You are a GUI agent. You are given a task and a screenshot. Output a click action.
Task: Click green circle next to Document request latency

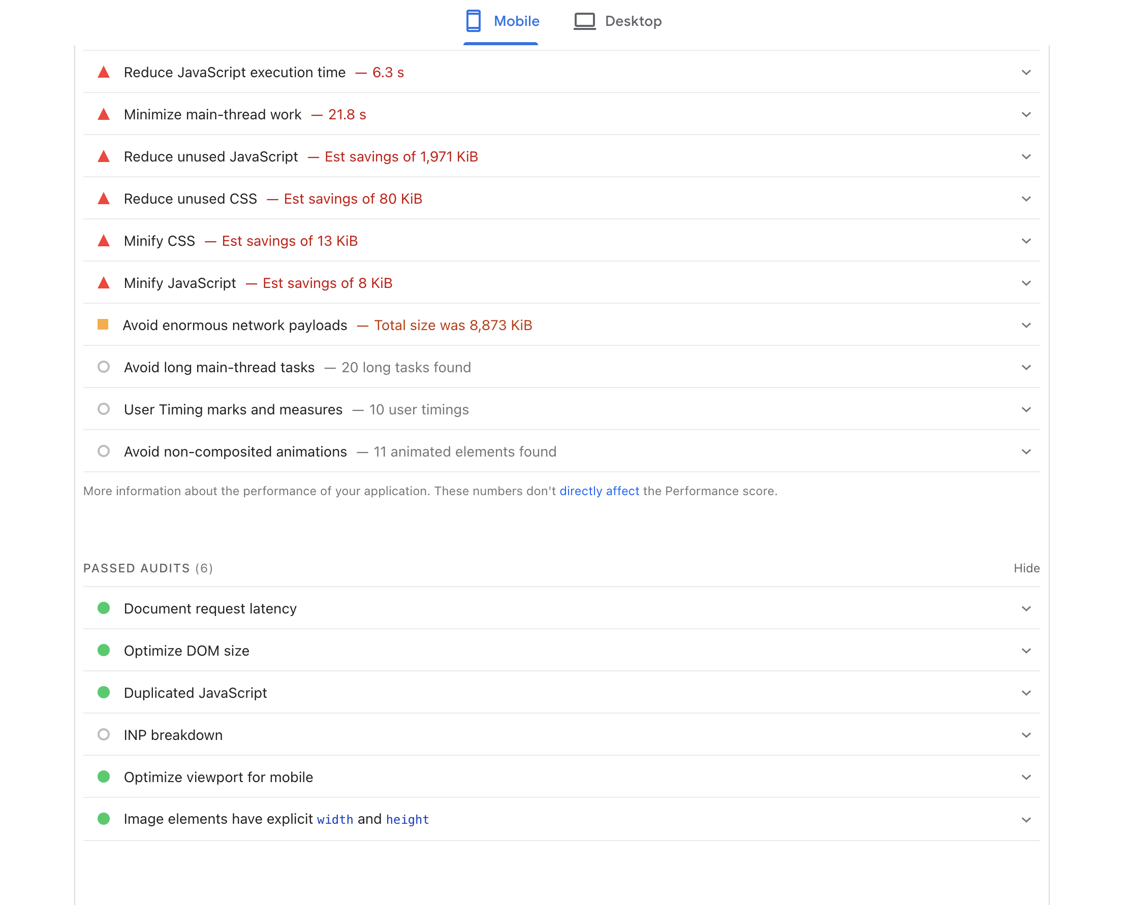point(104,608)
